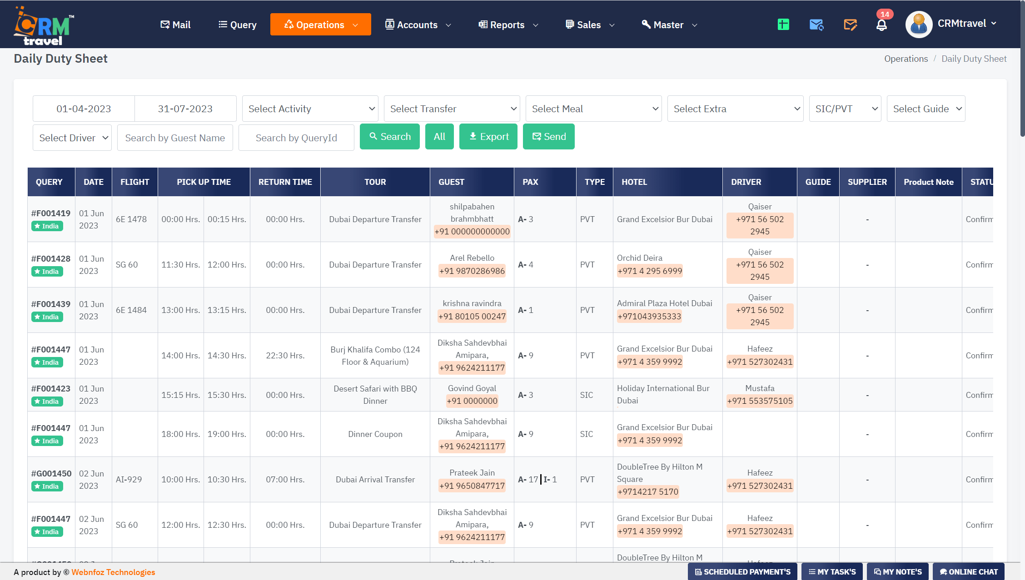Viewport: 1025px width, 580px height.
Task: Open the Query menu
Action: coord(238,25)
